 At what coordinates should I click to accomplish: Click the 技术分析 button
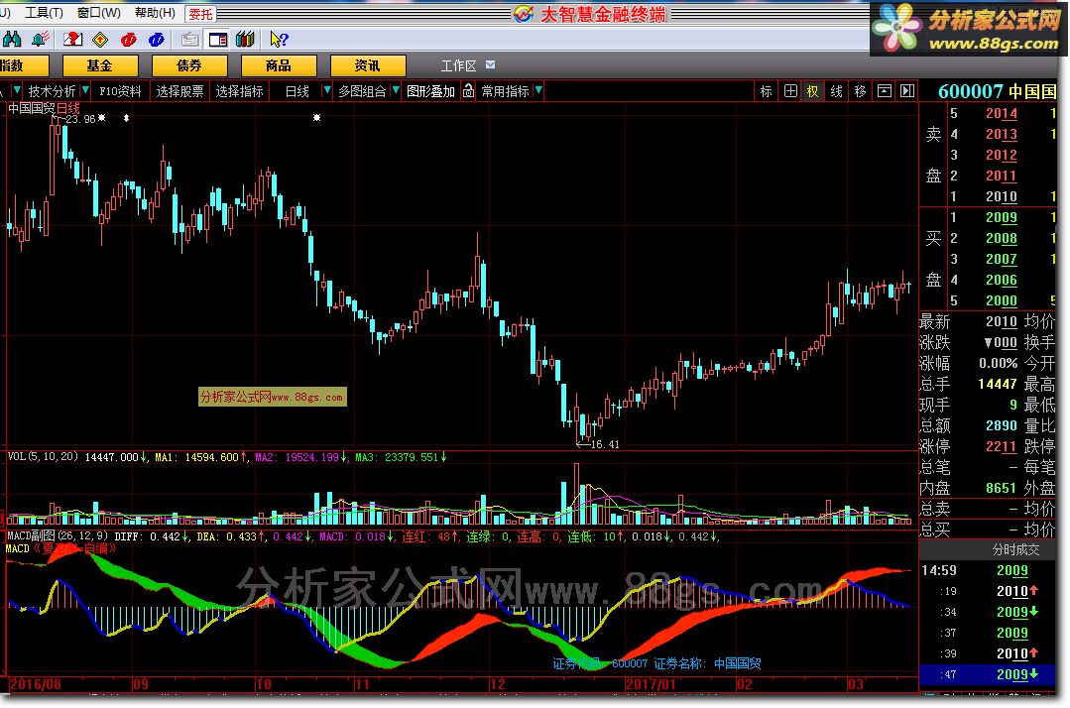click(x=52, y=91)
